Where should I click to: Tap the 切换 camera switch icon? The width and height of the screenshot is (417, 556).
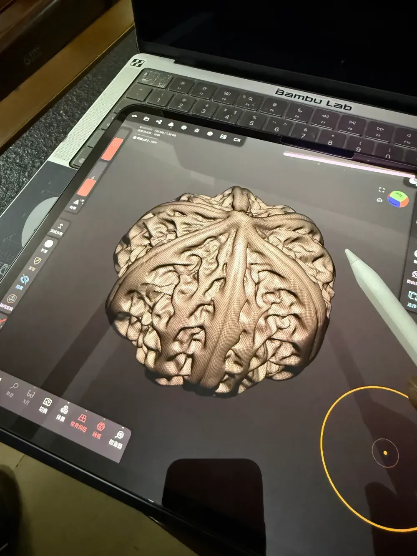pos(46,405)
